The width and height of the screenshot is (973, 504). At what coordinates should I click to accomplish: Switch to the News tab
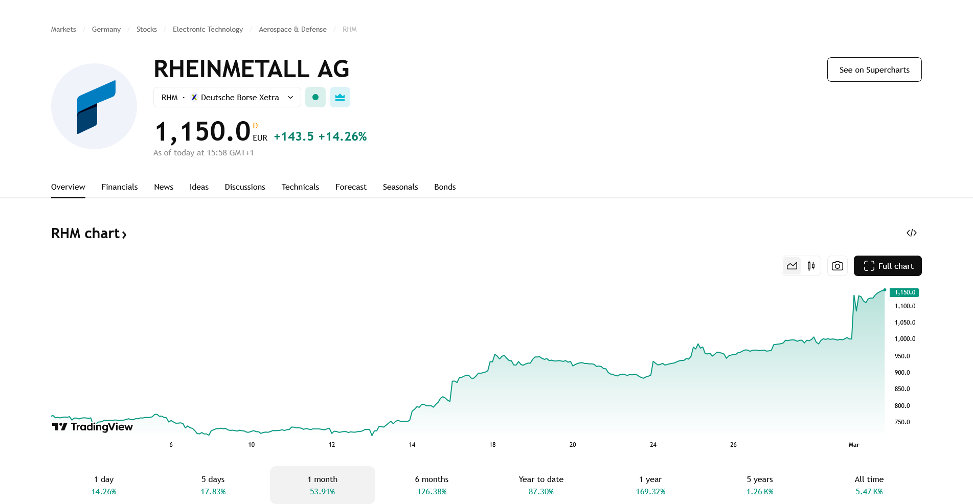pyautogui.click(x=164, y=187)
